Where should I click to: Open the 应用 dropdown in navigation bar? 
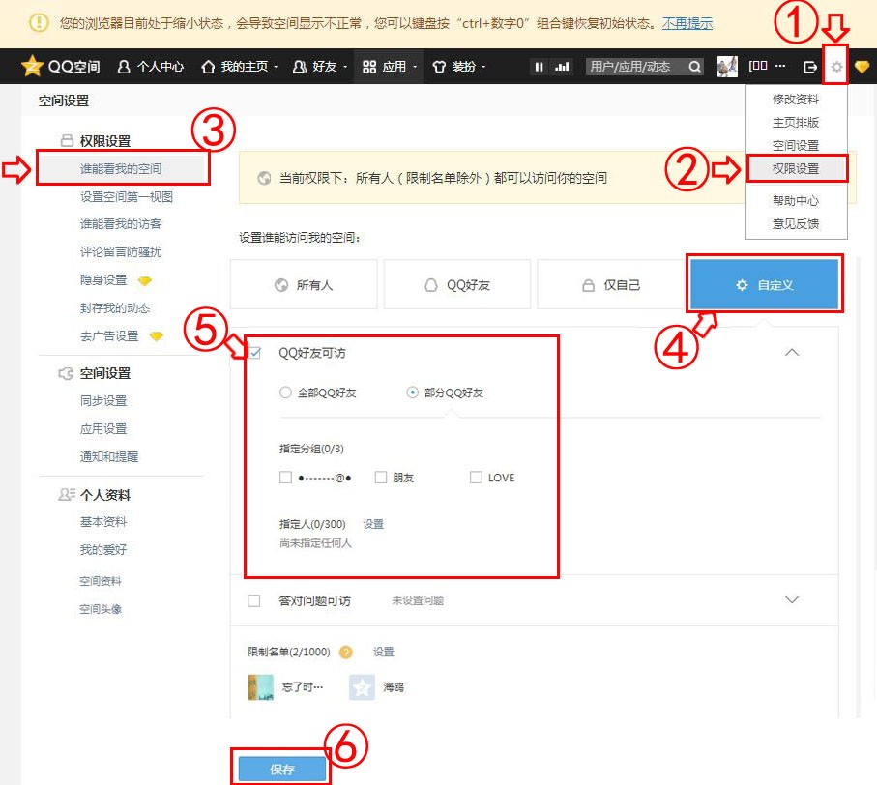tap(390, 67)
